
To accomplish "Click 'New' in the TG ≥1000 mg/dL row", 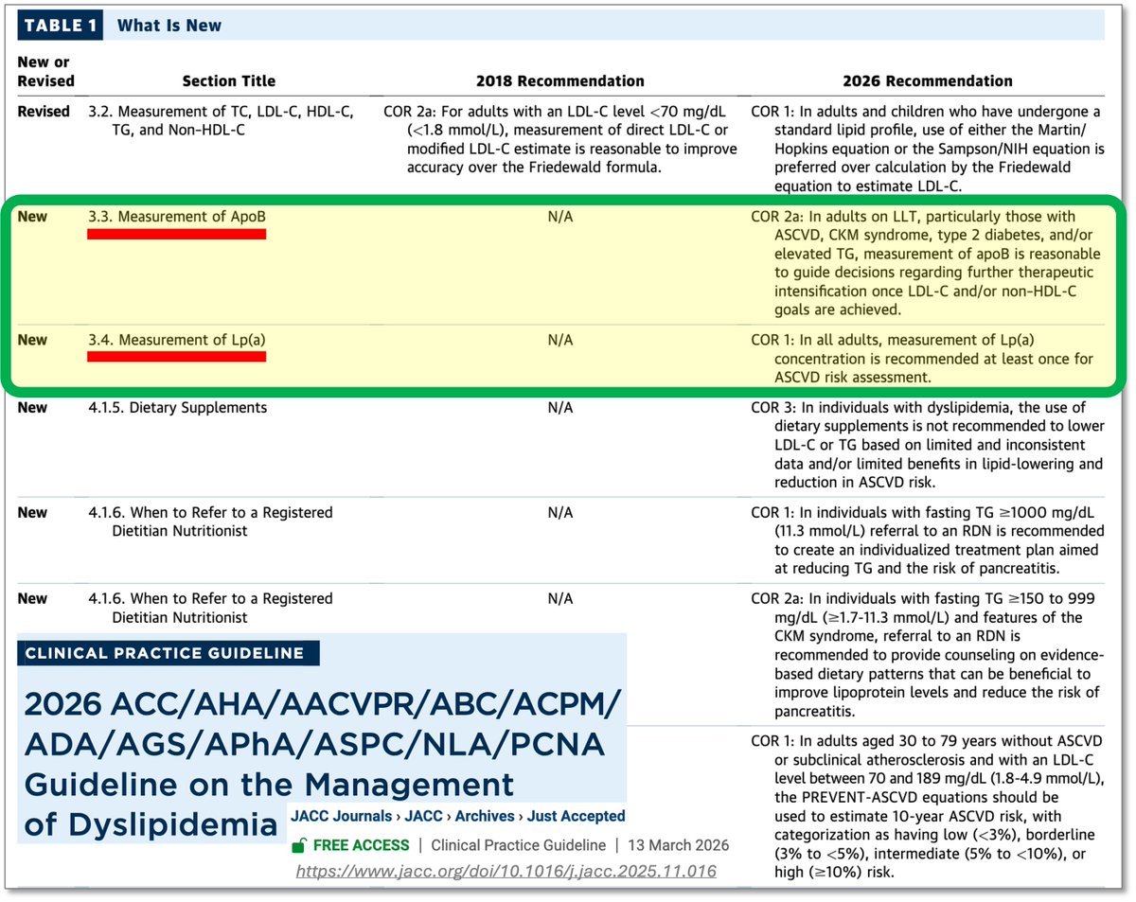I will (32, 513).
